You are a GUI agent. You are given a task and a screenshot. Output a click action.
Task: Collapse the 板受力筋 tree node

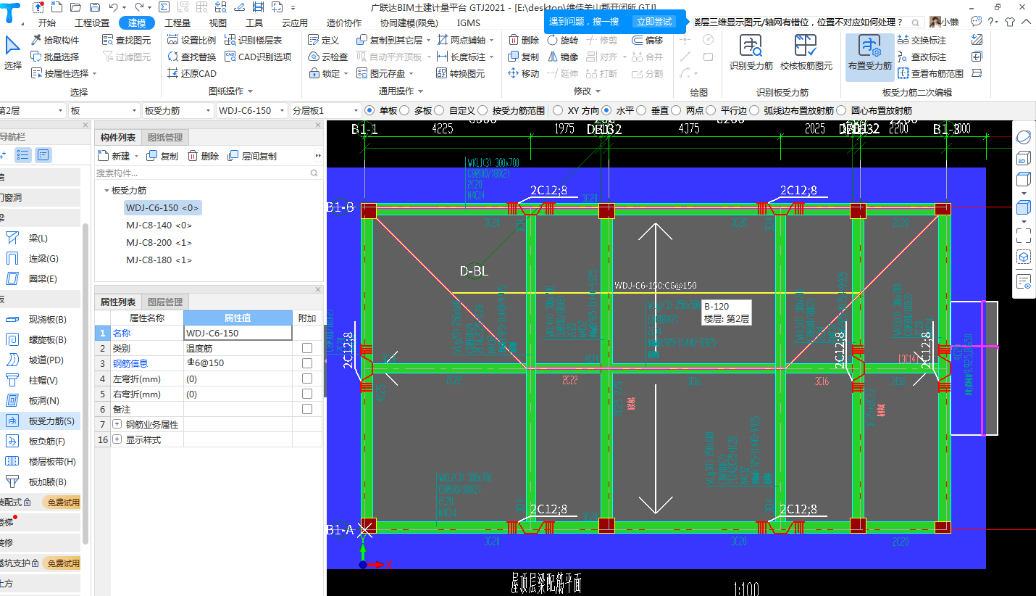pyautogui.click(x=106, y=191)
